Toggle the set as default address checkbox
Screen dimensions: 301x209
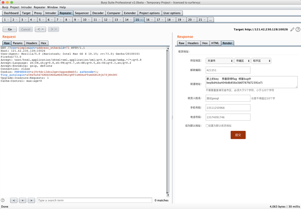point(207,126)
